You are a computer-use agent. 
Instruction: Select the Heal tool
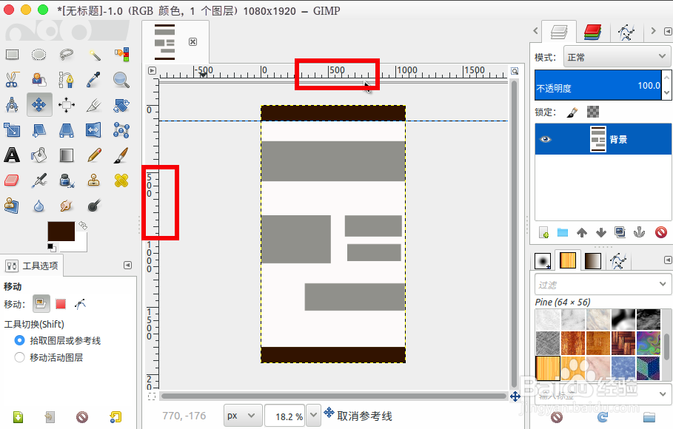pos(121,180)
